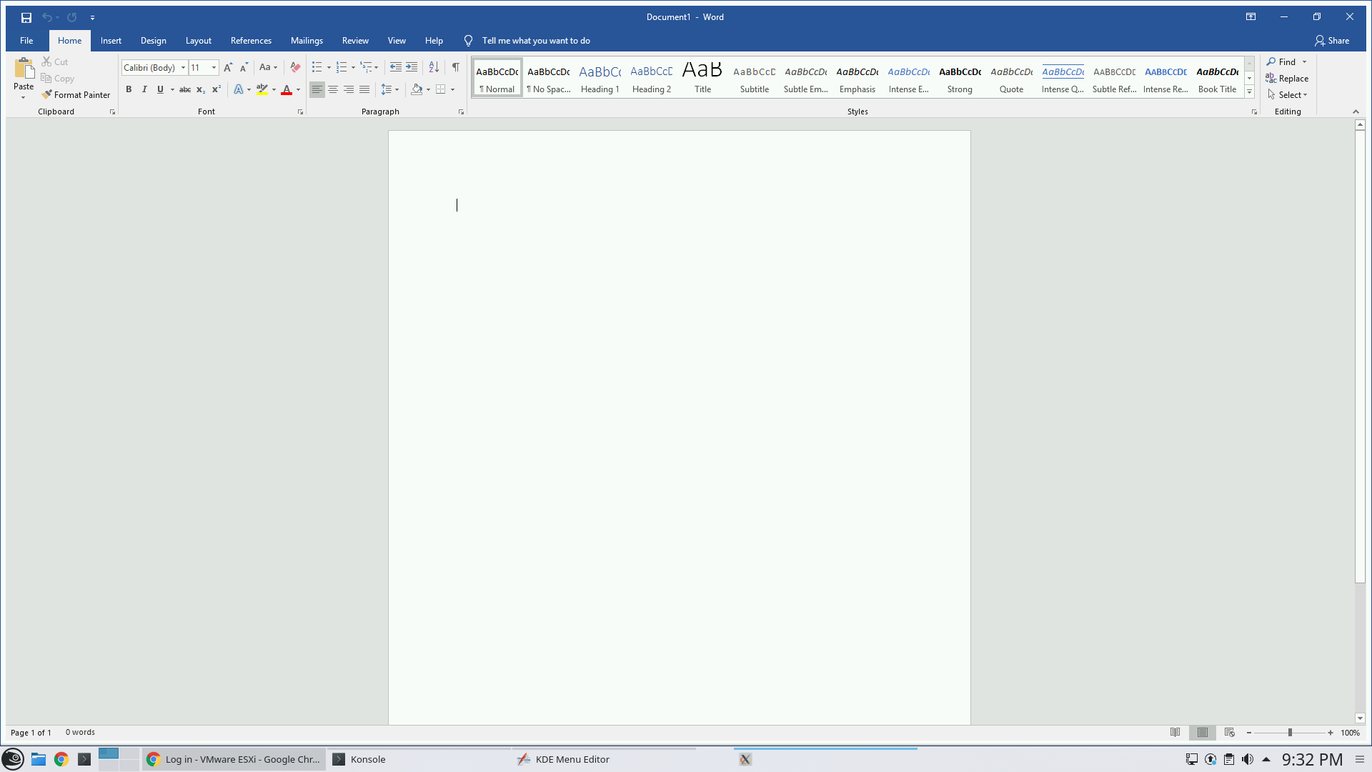The width and height of the screenshot is (1372, 772).
Task: Apply red font color button
Action: tap(287, 90)
